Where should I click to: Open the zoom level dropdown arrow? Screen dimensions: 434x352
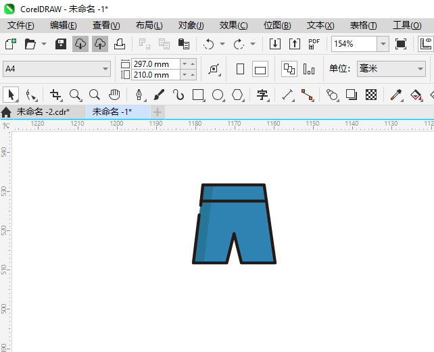pyautogui.click(x=383, y=44)
